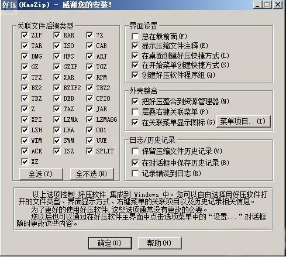Toggle the LZMA checkbox
The width and height of the screenshot is (286, 257).
[x=57, y=119]
